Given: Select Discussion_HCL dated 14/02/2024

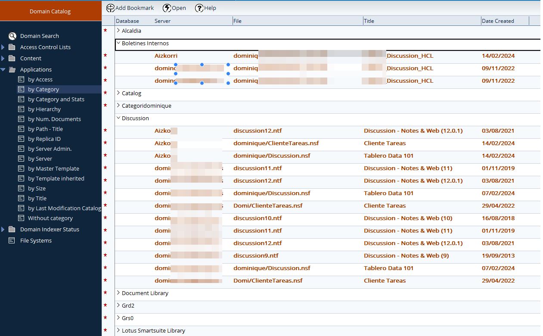Looking at the screenshot, I should (x=410, y=56).
